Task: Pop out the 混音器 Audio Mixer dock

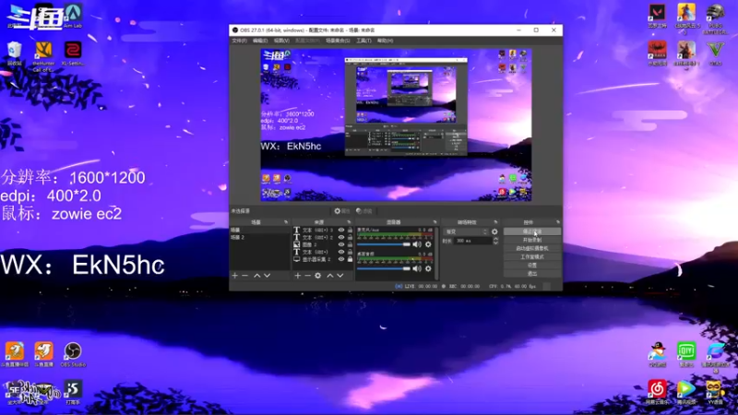Action: [x=434, y=222]
